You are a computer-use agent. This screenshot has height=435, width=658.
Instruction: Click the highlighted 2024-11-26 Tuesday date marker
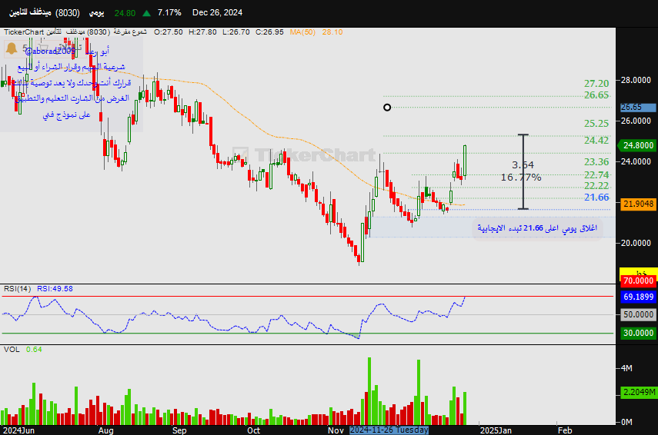coord(389,430)
